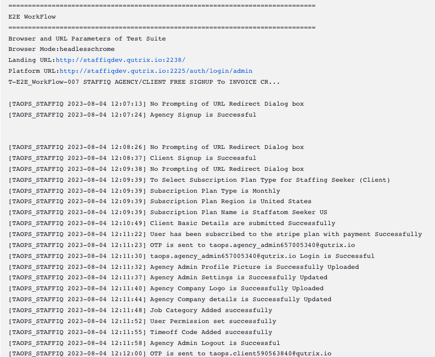Click the Client Signup is Successful log line
Screen dimensions: 435x357
(132, 158)
